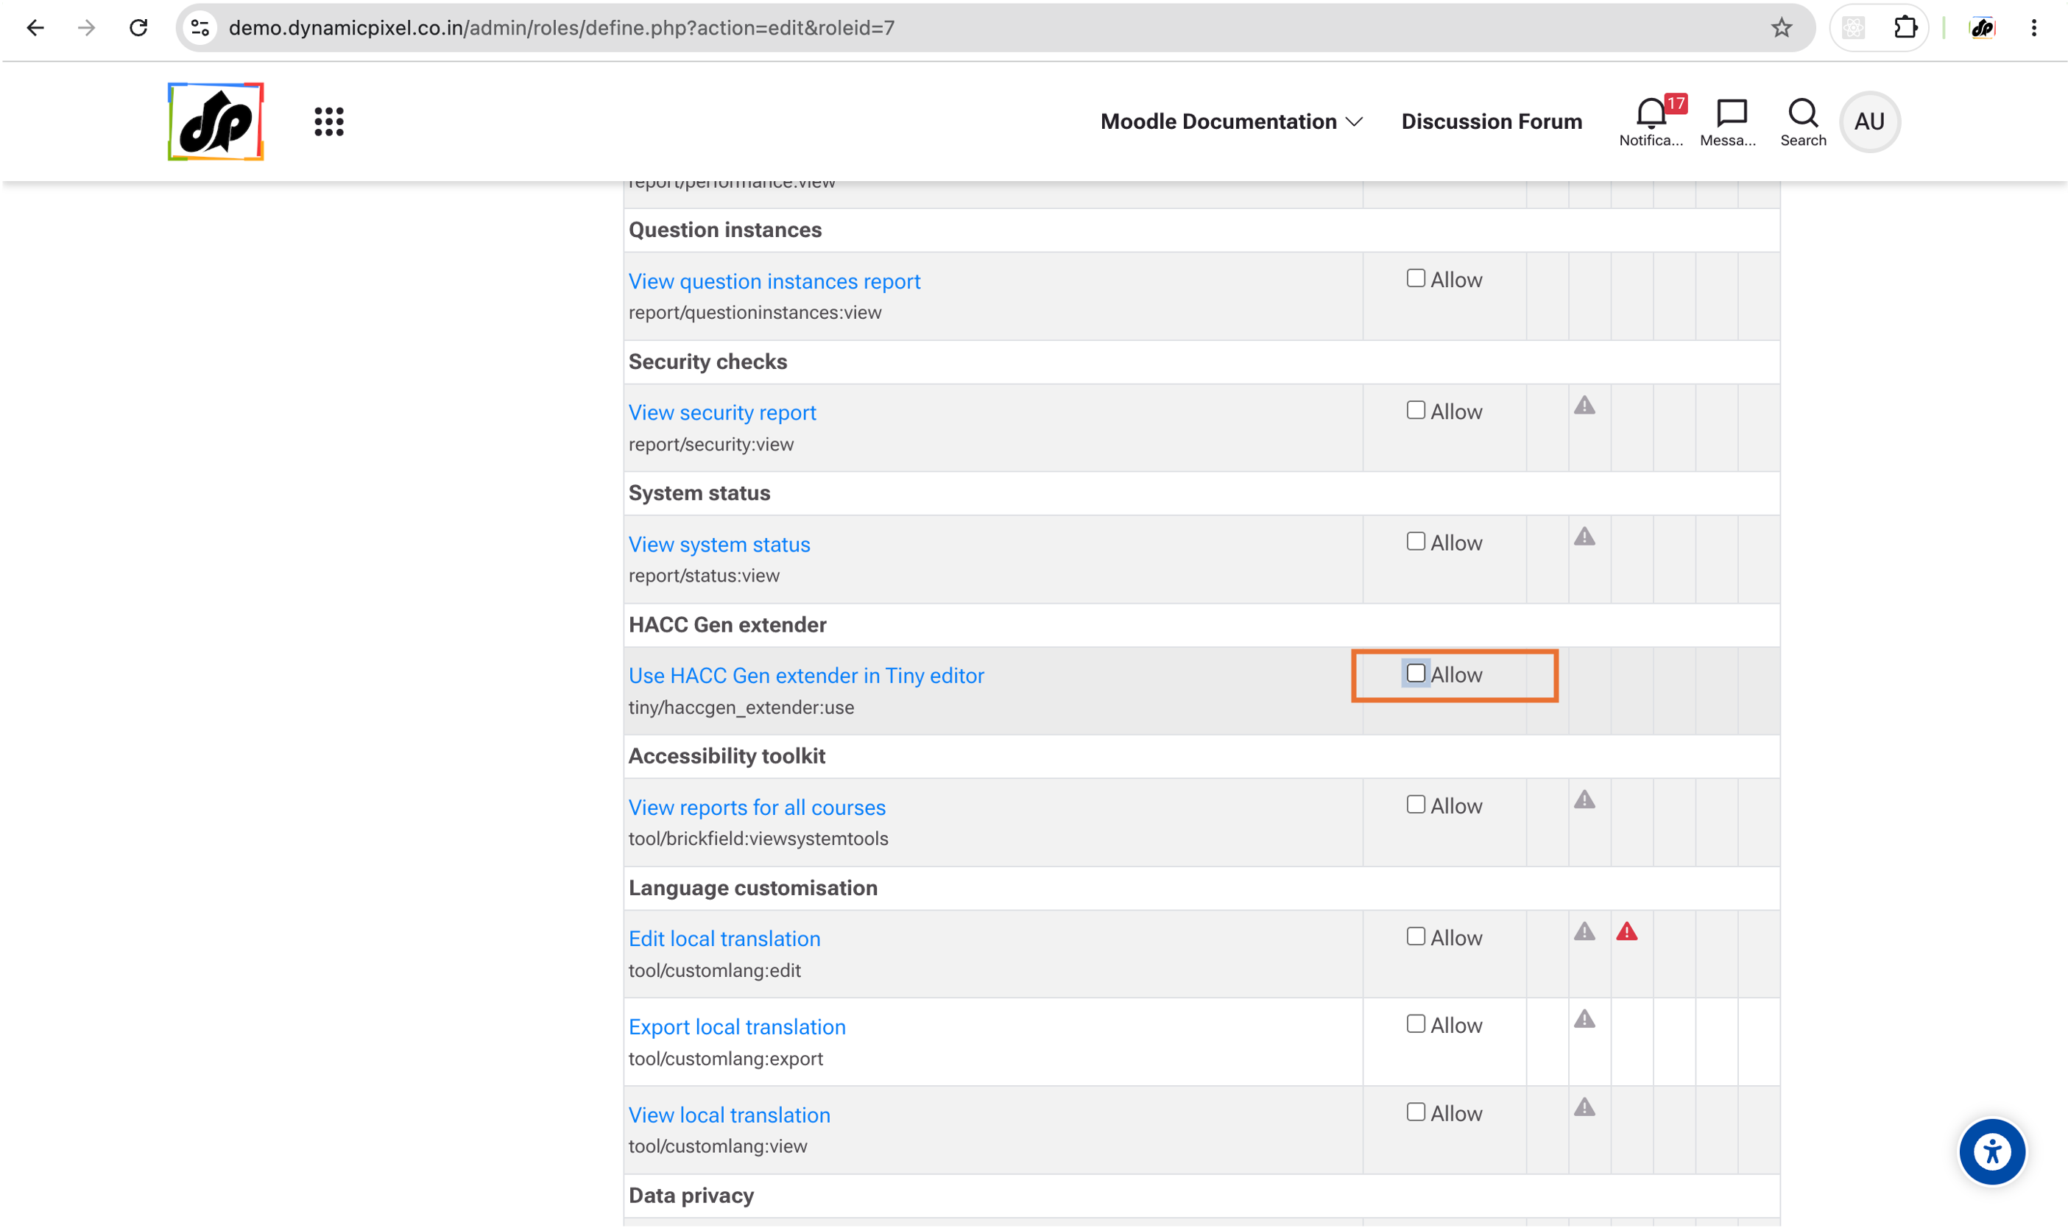The image size is (2068, 1228).
Task: Select the text report/status:view
Action: pos(703,576)
